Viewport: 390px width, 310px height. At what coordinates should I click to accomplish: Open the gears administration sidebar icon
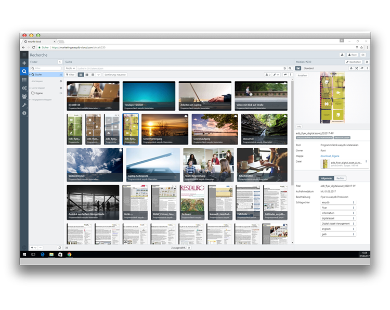point(24,88)
